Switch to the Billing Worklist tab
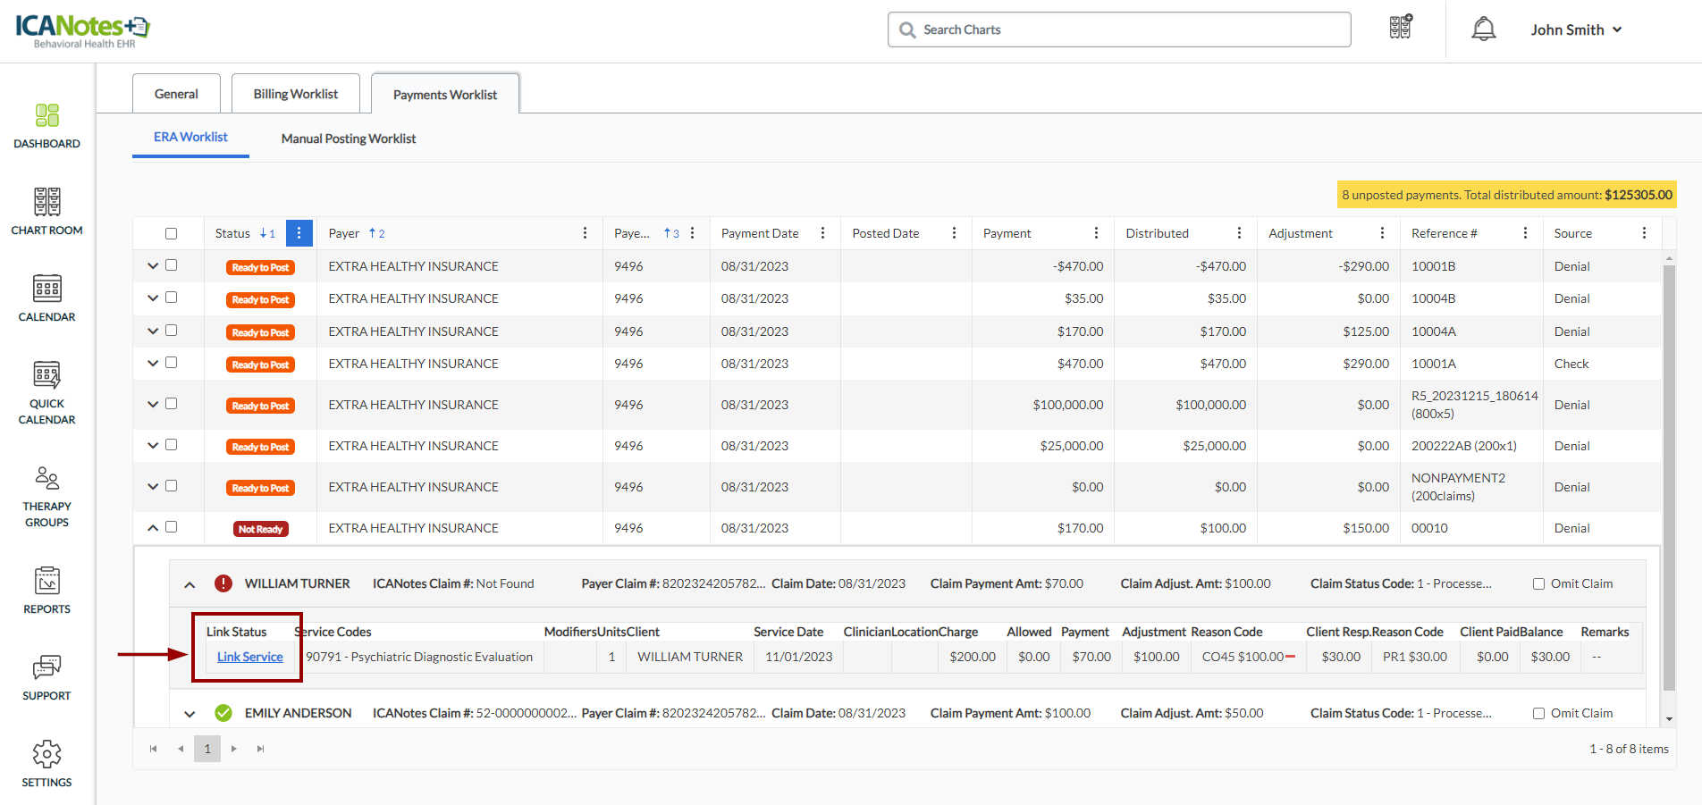Image resolution: width=1702 pixels, height=805 pixels. point(296,94)
